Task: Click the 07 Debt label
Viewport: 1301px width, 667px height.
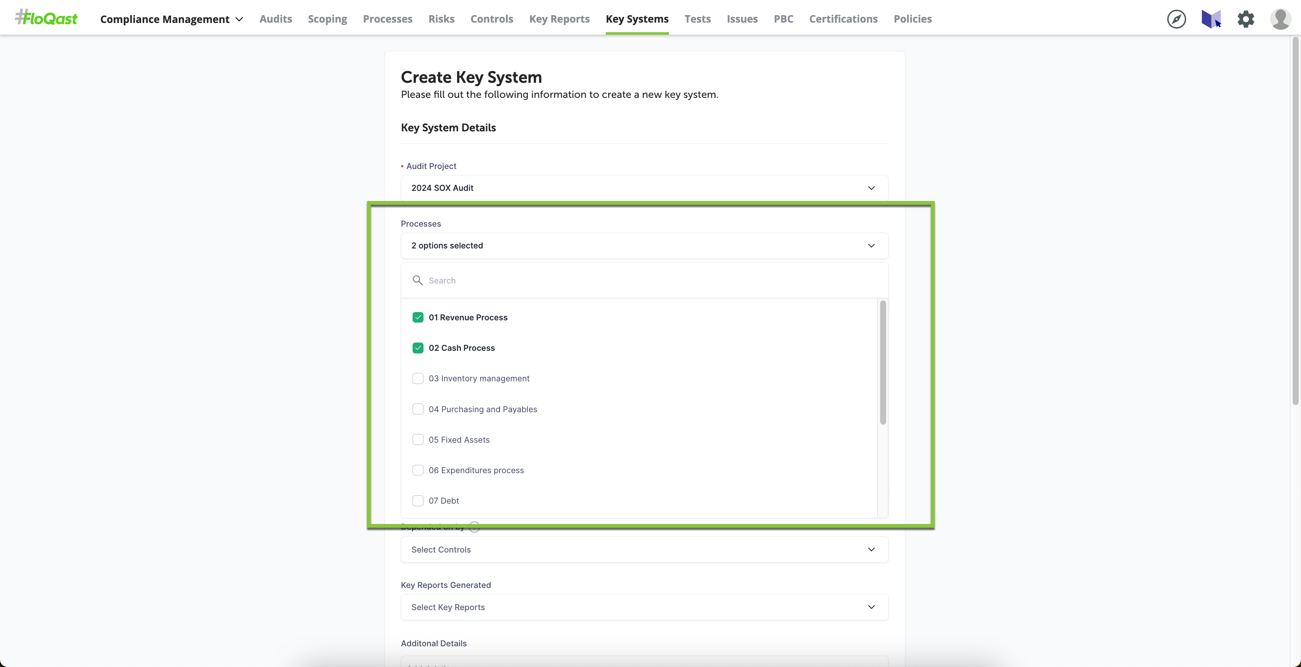Action: 443,500
